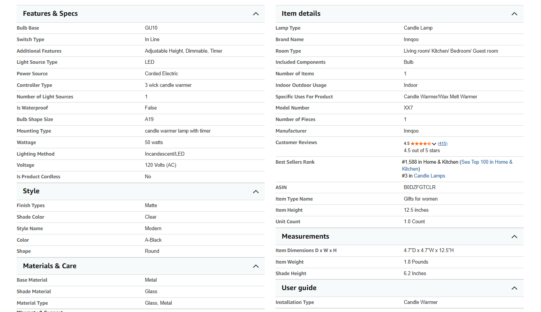Click the ASIN value B0DZFGTCLR
Viewport: 541px width, 312px height.
pyautogui.click(x=419, y=188)
